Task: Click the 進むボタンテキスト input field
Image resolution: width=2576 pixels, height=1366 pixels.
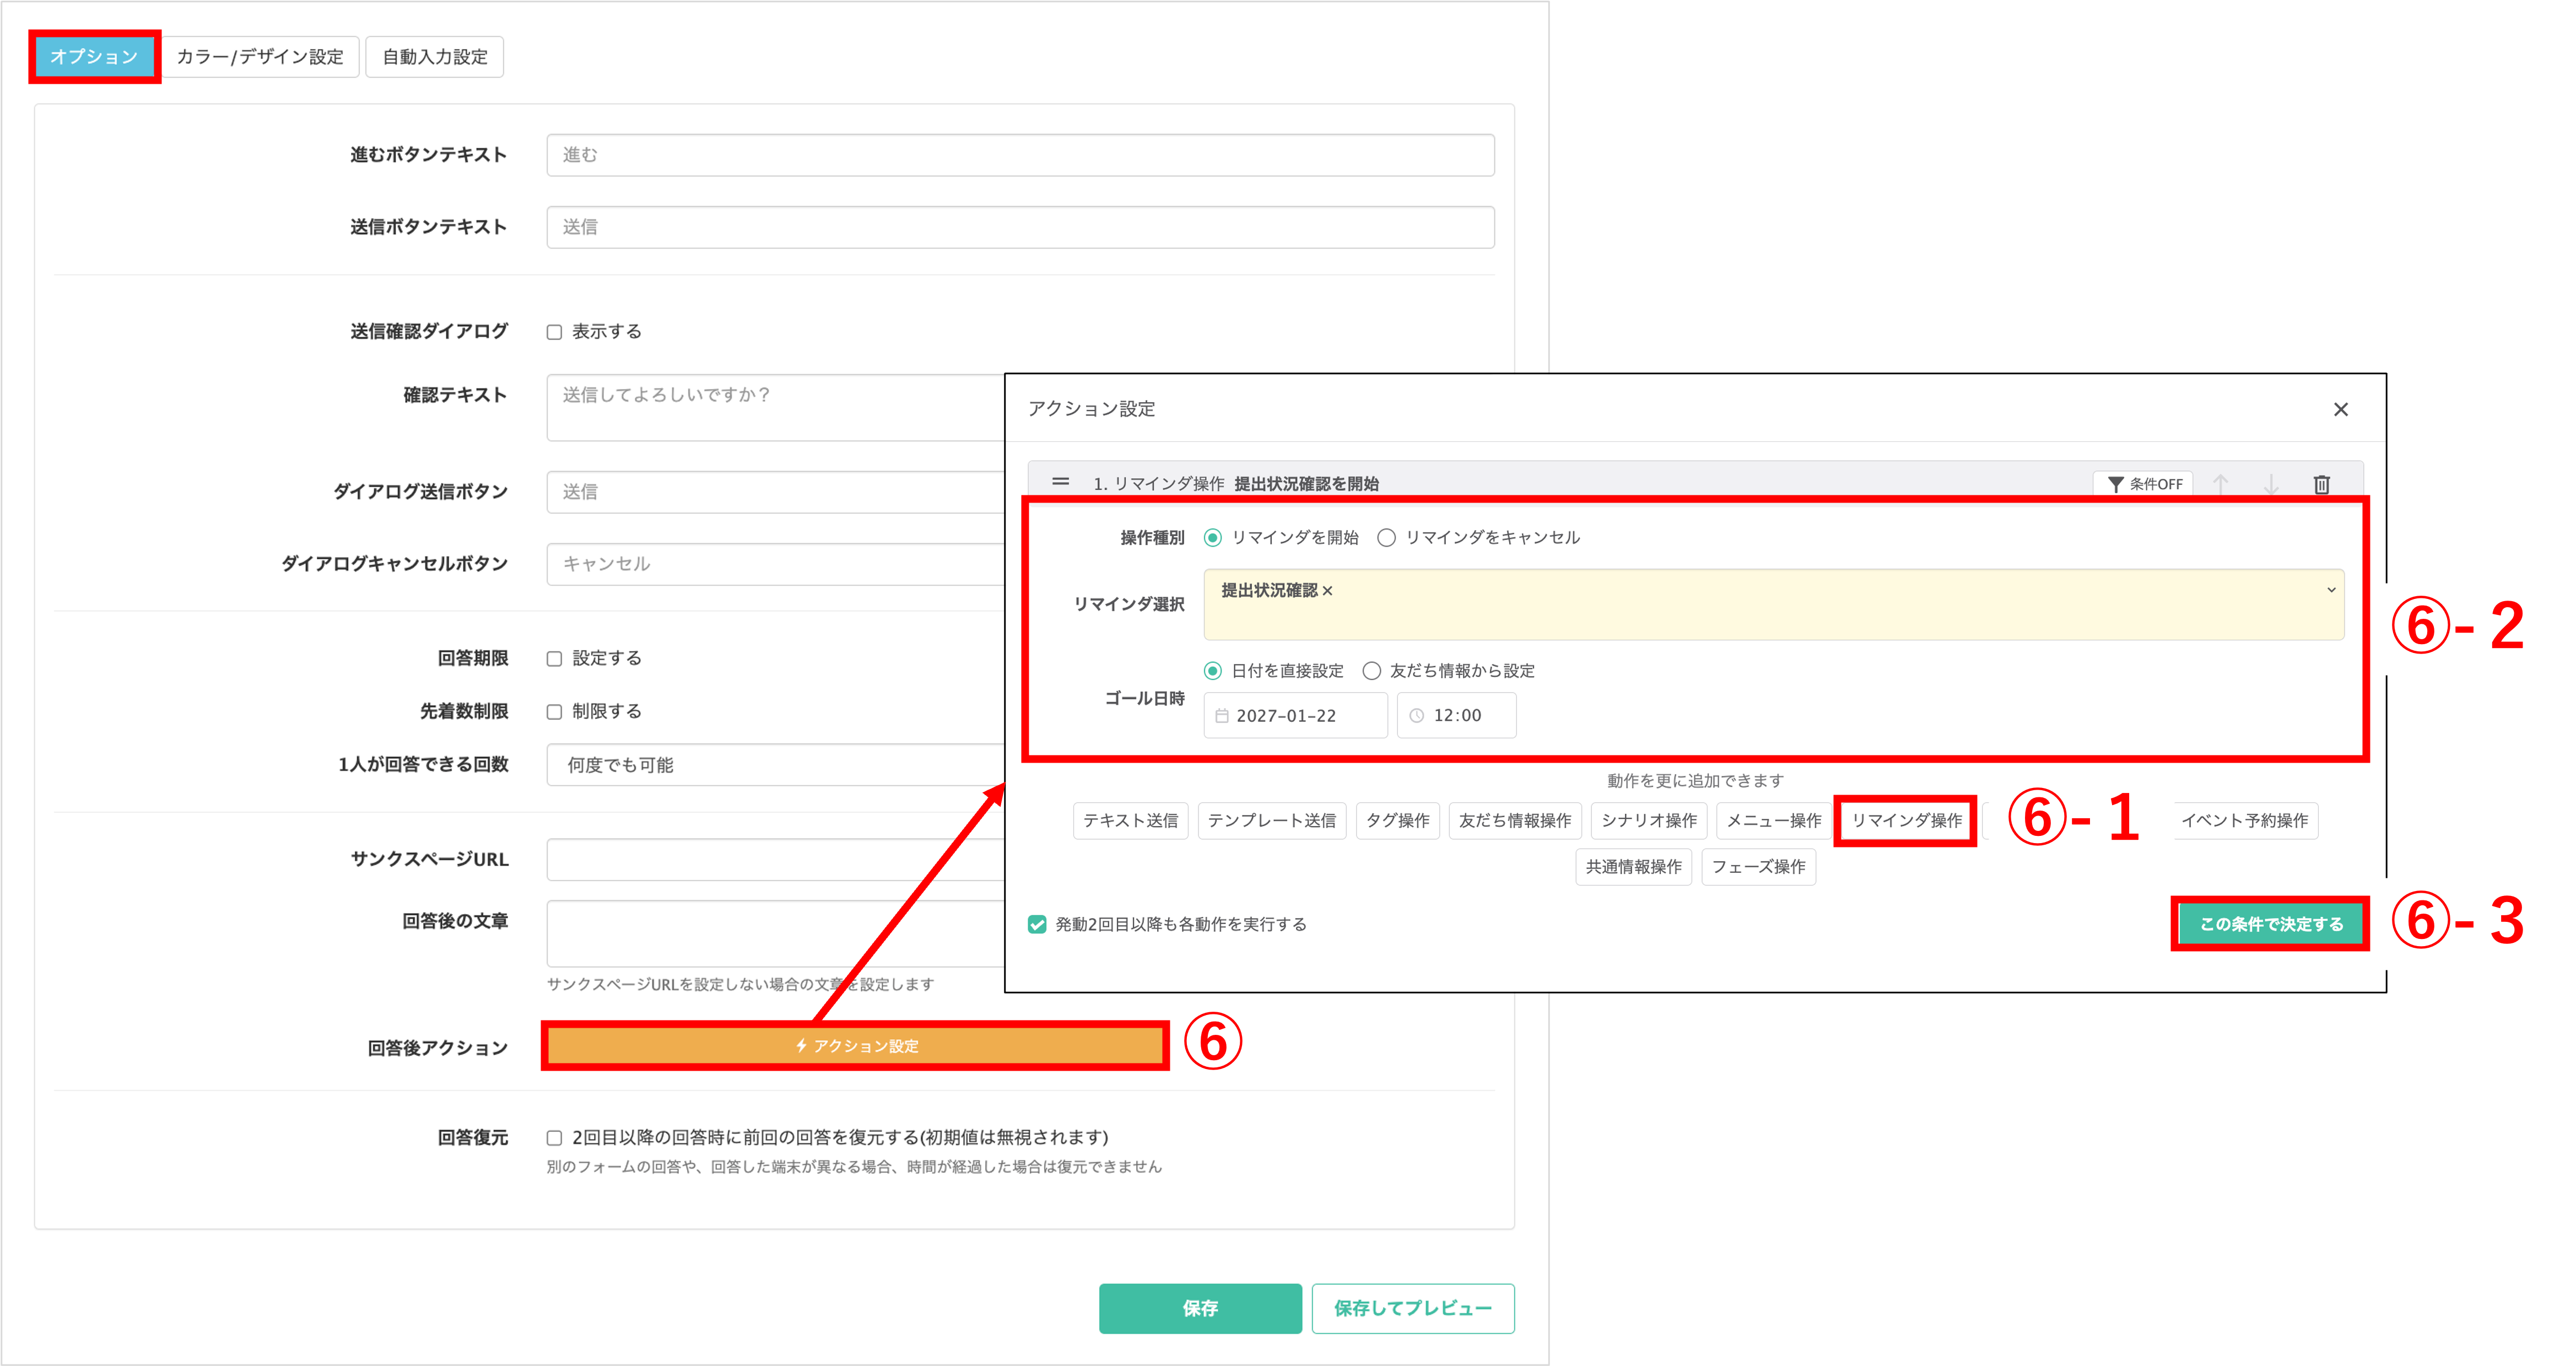Action: coord(1019,155)
